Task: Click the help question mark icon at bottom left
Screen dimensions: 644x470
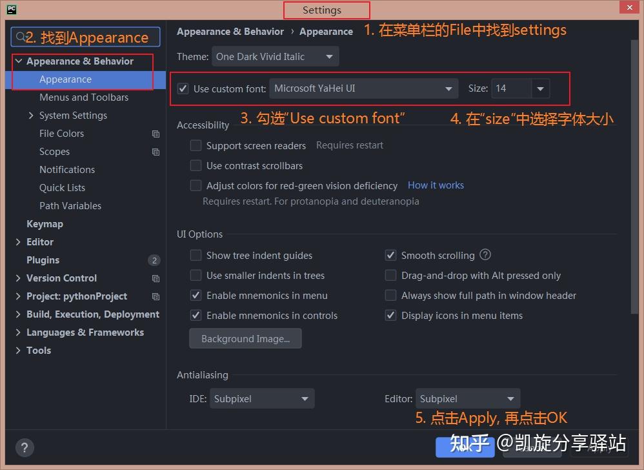Action: 25,447
